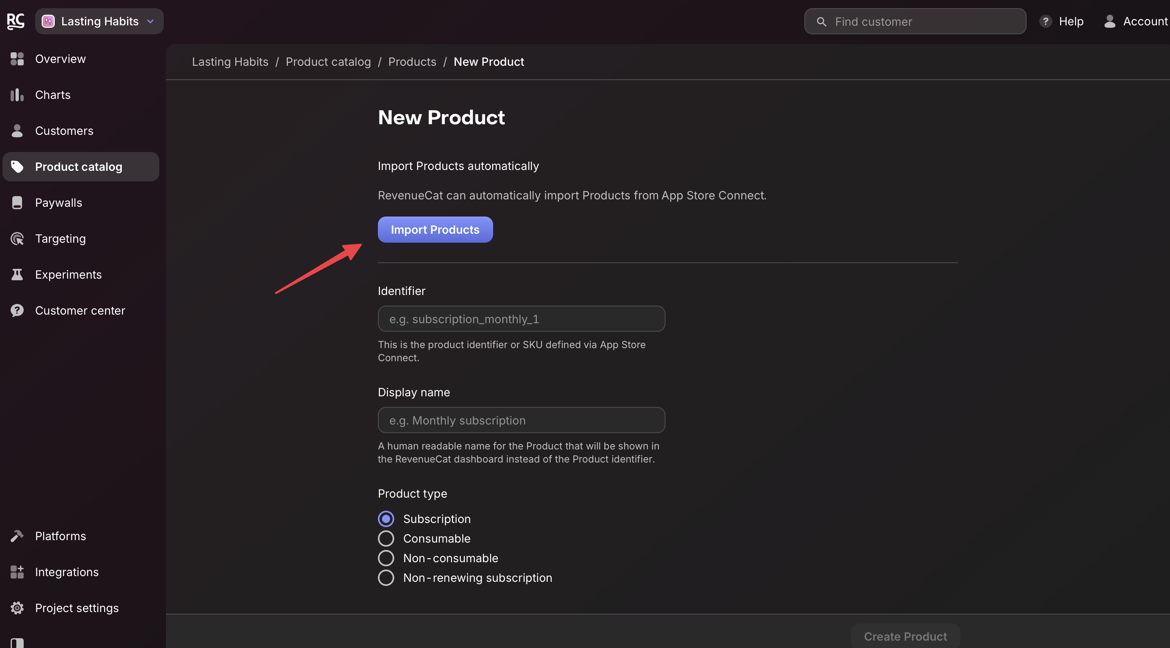Open Project settings gear icon
1170x648 pixels.
pos(17,608)
